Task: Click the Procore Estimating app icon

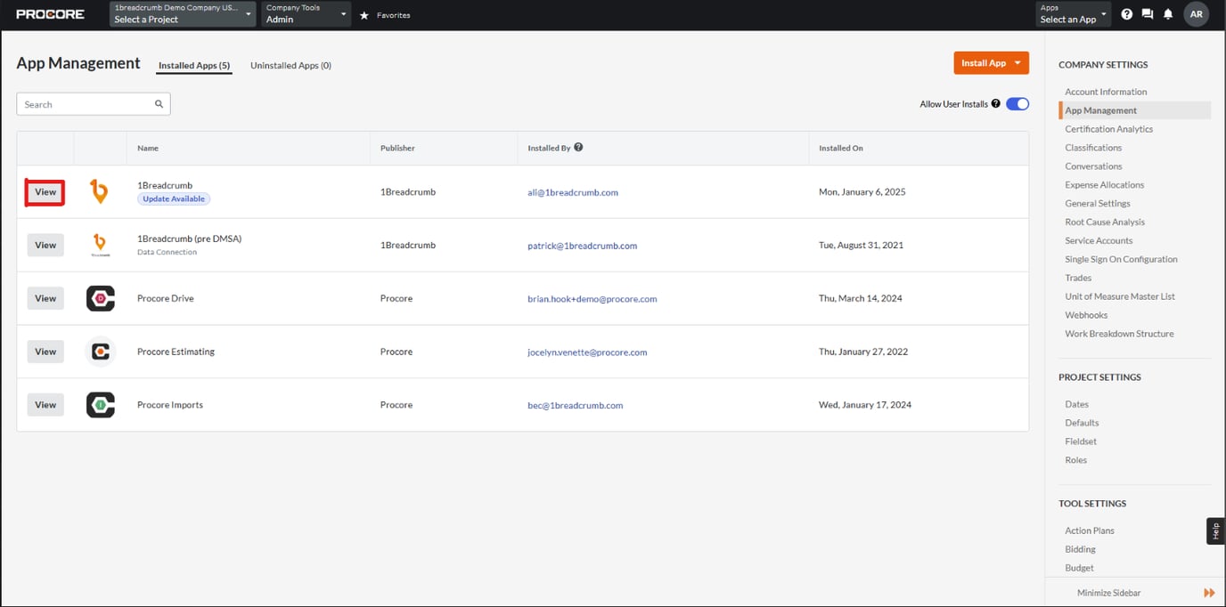Action: coord(99,351)
